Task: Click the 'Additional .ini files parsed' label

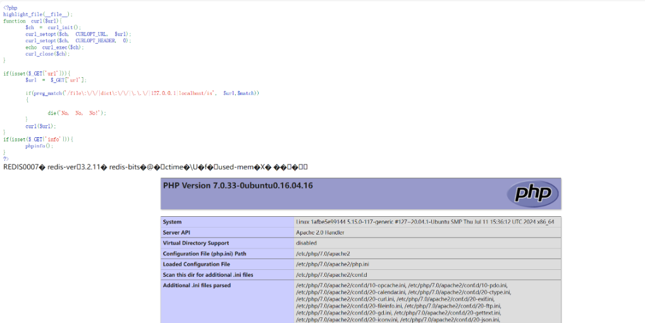Action: point(197,286)
